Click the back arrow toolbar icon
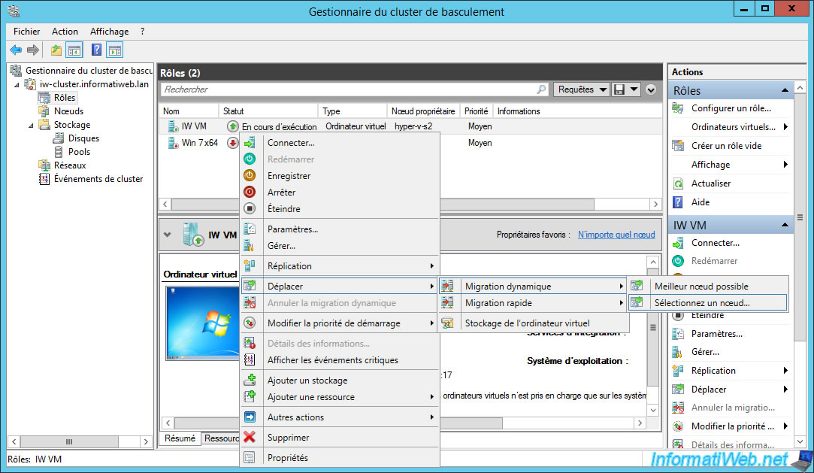Screen dimensions: 814x473 [16, 50]
